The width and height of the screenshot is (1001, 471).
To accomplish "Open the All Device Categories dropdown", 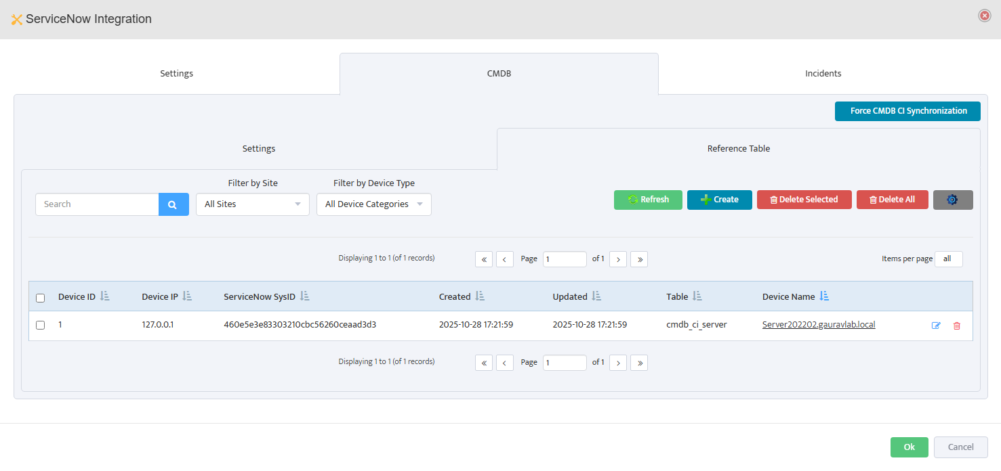I will [373, 204].
